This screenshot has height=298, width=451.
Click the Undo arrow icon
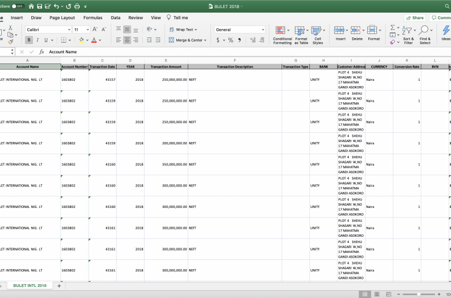click(57, 6)
